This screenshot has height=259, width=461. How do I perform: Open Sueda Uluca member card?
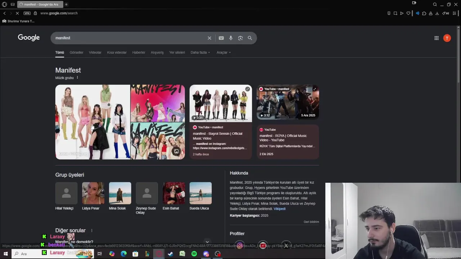pos(200,196)
